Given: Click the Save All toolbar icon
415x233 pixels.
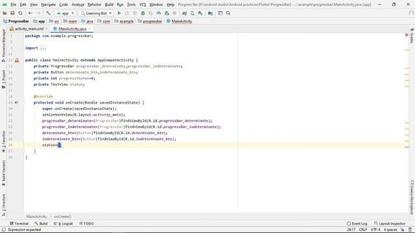Looking at the screenshot, I should point(12,13).
